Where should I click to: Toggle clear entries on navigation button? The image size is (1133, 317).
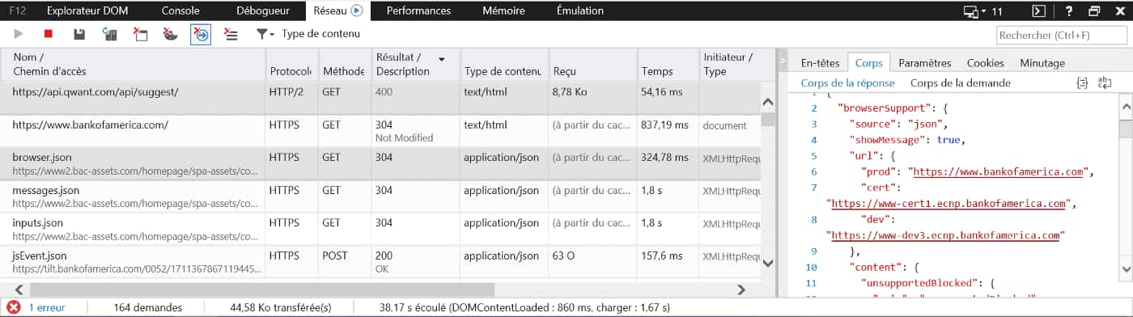[x=201, y=34]
